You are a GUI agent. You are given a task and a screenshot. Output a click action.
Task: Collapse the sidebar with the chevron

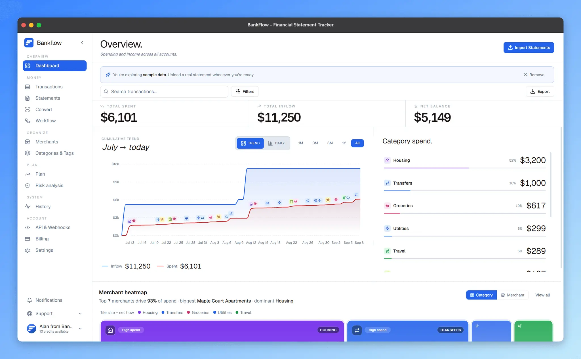point(82,43)
